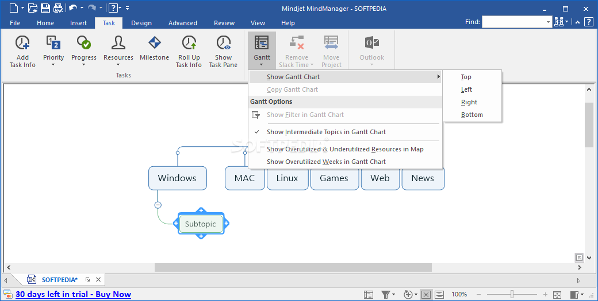Click the SOFTPEDIA tab detach window icon

(88, 280)
